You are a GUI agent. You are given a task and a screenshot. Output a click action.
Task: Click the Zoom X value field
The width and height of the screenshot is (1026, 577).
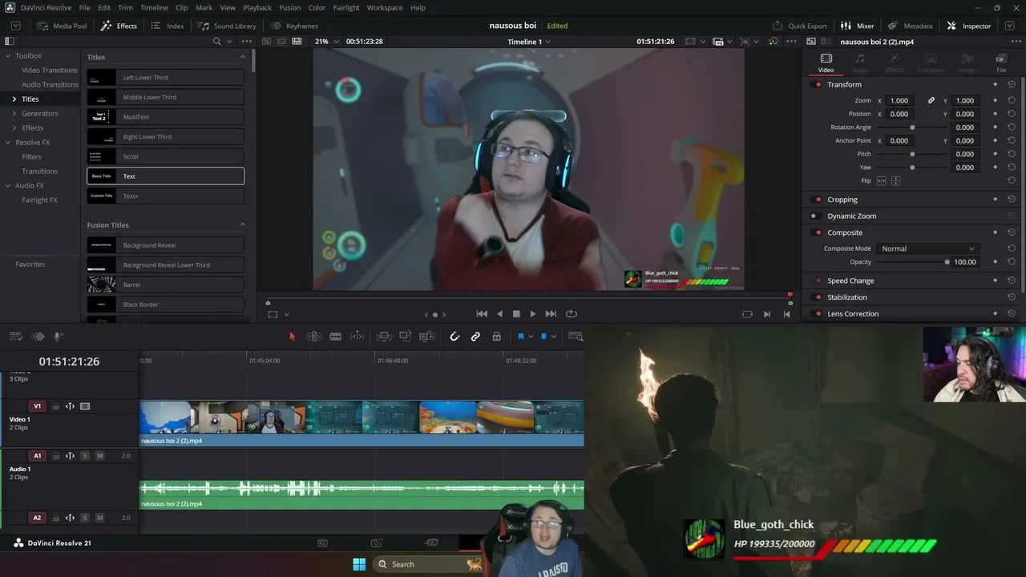[899, 101]
